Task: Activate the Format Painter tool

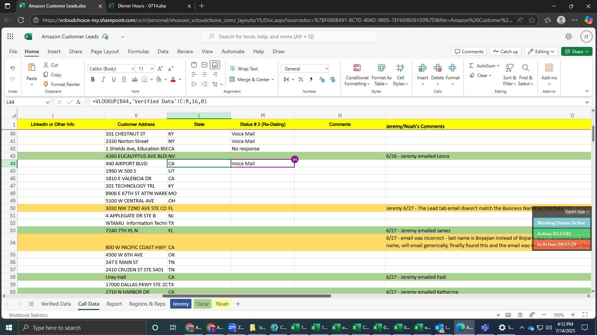Action: point(62,84)
